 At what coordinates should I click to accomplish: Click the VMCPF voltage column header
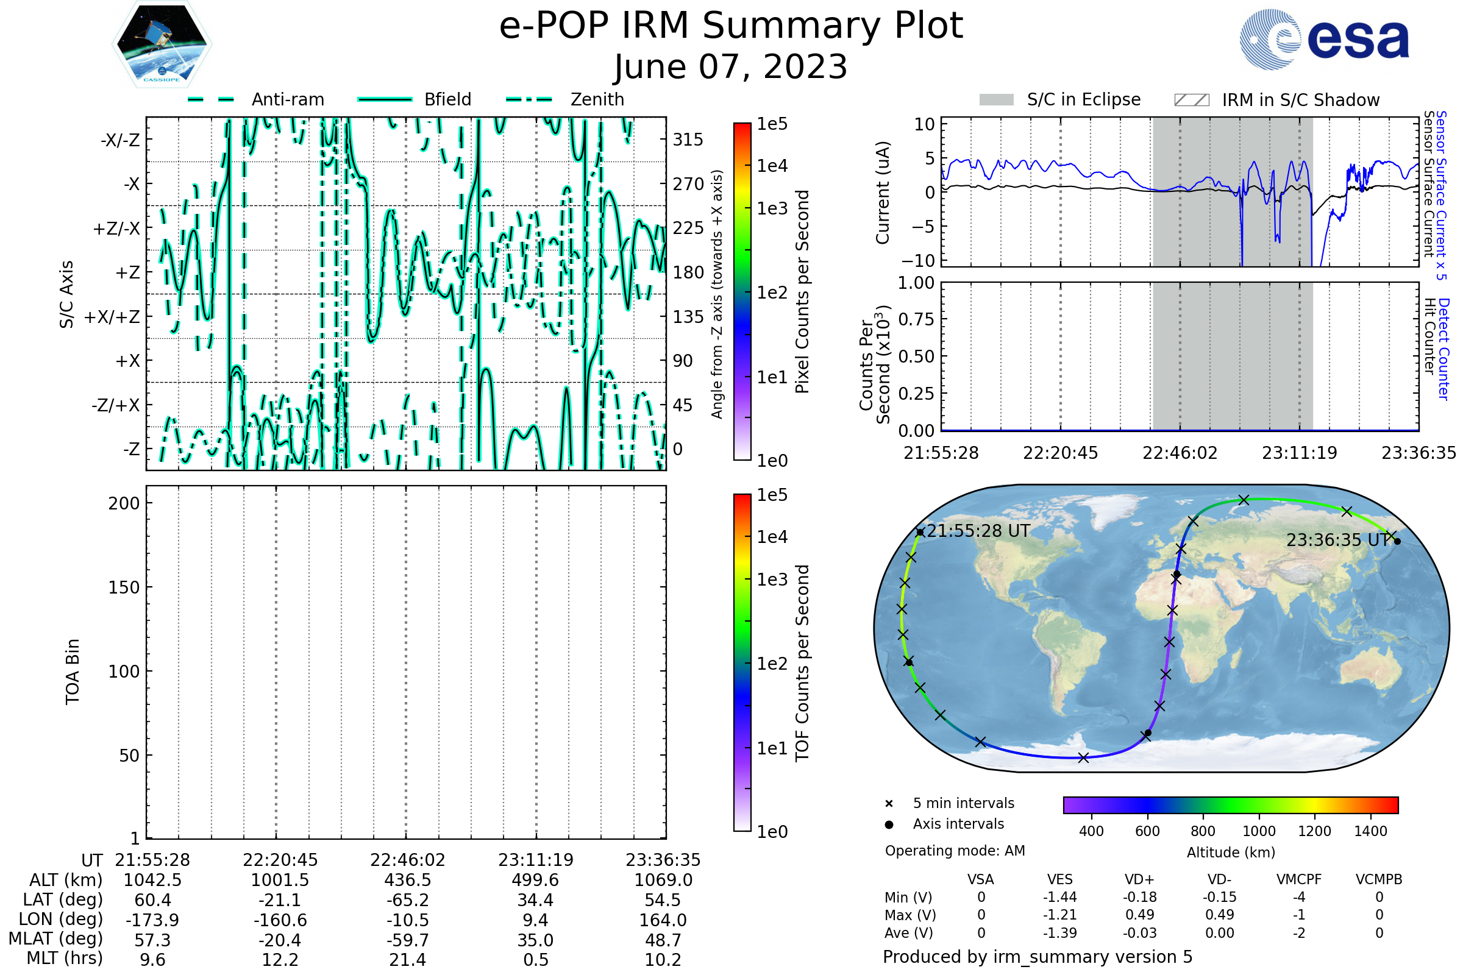(x=1299, y=879)
